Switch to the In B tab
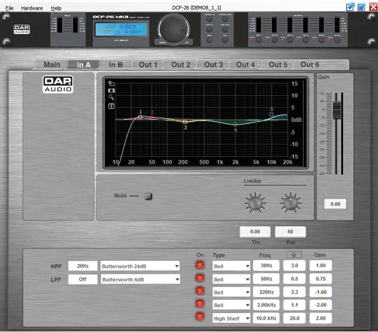378x332 pixels. [116, 65]
